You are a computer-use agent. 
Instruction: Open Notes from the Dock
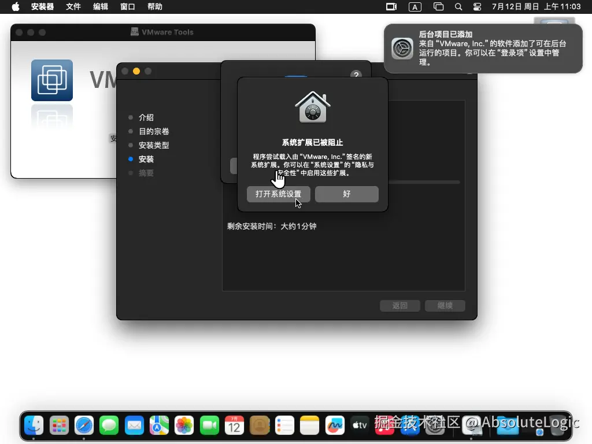(310, 425)
